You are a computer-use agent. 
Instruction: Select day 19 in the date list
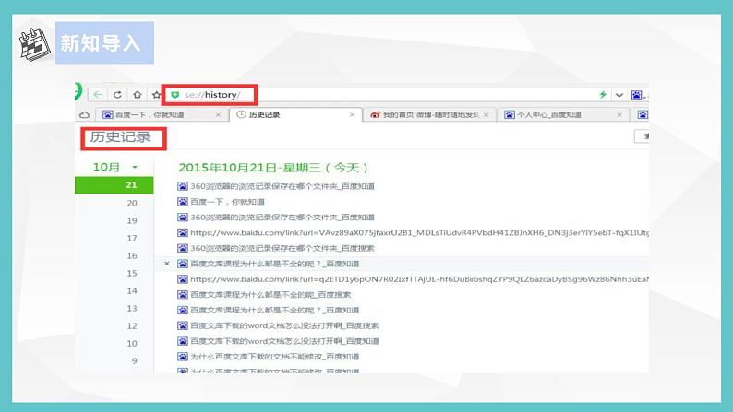(x=132, y=220)
